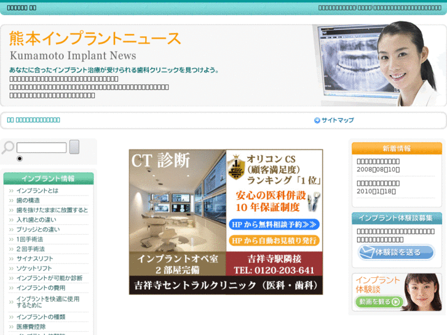Open インプラントを快適に使用するために link
This screenshot has width=447, height=335.
click(x=48, y=302)
